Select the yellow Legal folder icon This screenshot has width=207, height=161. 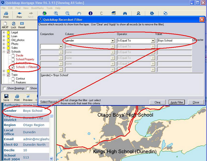[8, 32]
